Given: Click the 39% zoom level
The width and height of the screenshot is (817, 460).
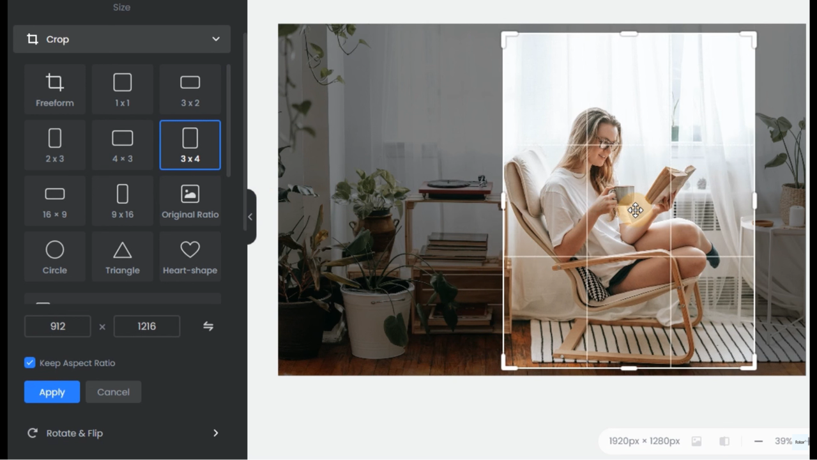Looking at the screenshot, I should pos(783,441).
